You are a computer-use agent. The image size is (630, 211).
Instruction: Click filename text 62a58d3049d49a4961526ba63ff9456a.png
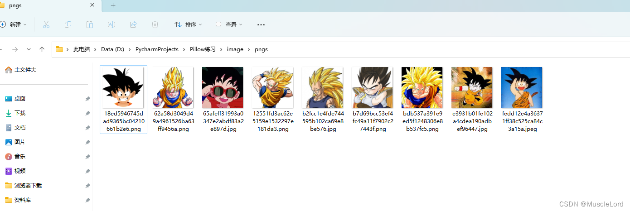click(x=173, y=121)
